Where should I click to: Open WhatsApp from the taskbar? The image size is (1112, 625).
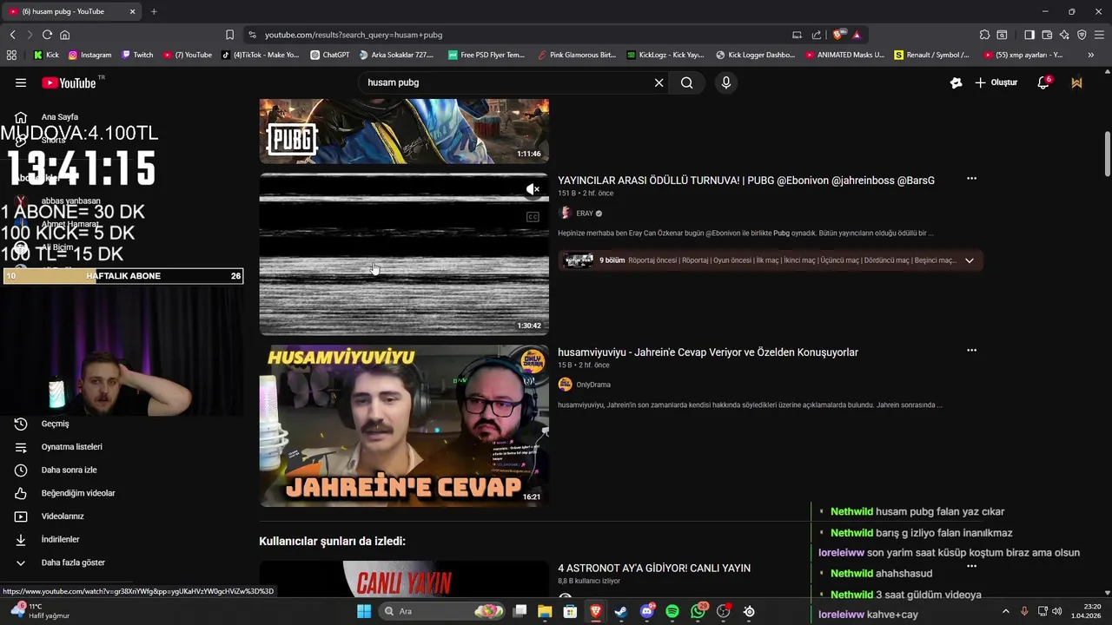point(698,611)
